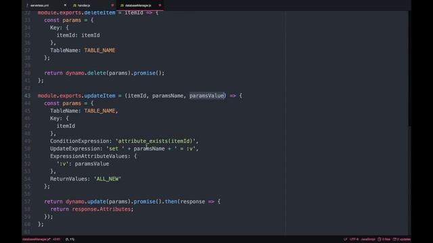The height and width of the screenshot is (243, 433).
Task: Click the LF line ending indicator
Action: point(345,240)
